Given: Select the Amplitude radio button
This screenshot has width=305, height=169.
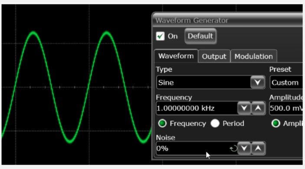Looking at the screenshot, I should [275, 123].
